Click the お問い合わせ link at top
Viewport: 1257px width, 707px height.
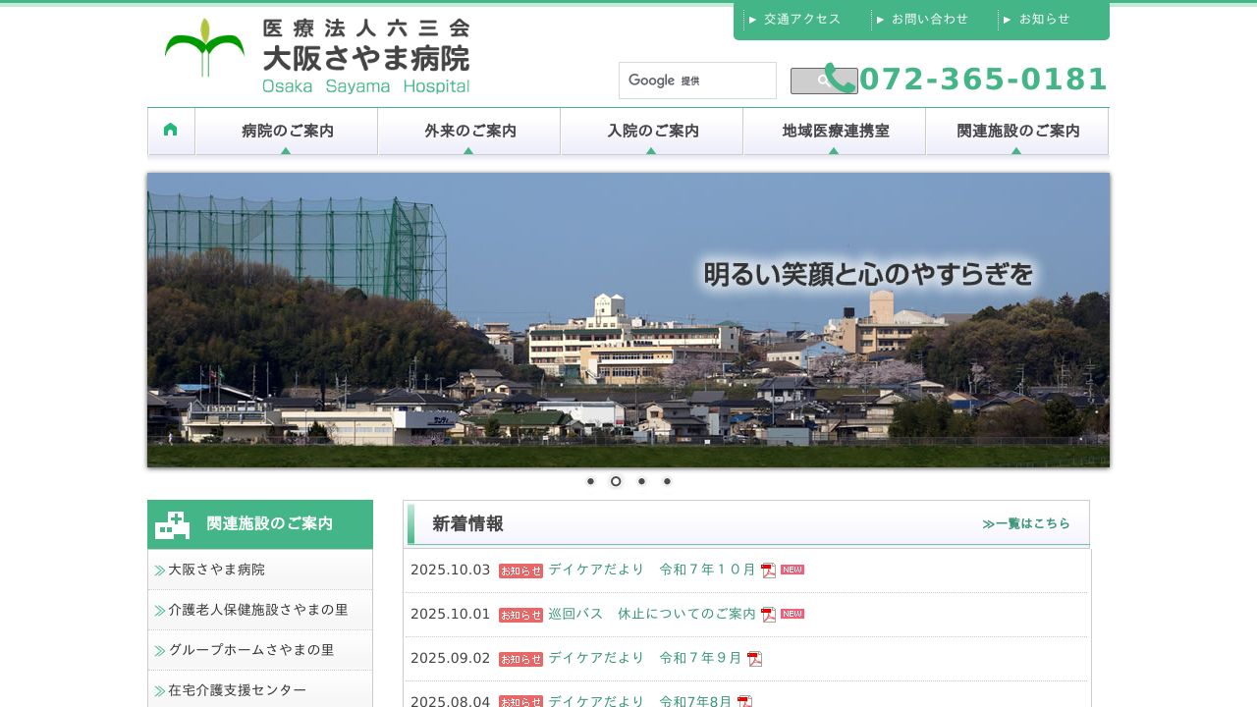point(927,19)
